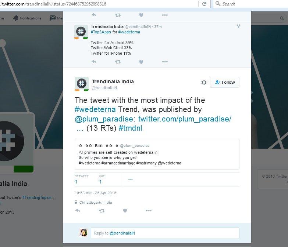Click Twitter search magnifier icon
The height and width of the screenshot is (247, 288).
coord(282,18)
